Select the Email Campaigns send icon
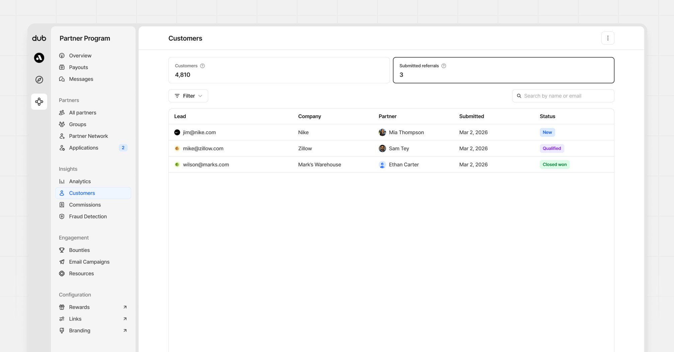The height and width of the screenshot is (352, 674). 62,262
